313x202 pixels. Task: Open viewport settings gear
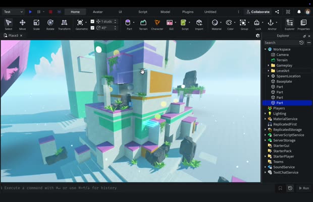[257, 35]
